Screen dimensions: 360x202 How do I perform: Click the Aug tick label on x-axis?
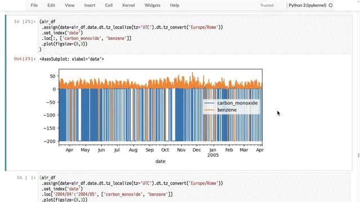pos(133,150)
